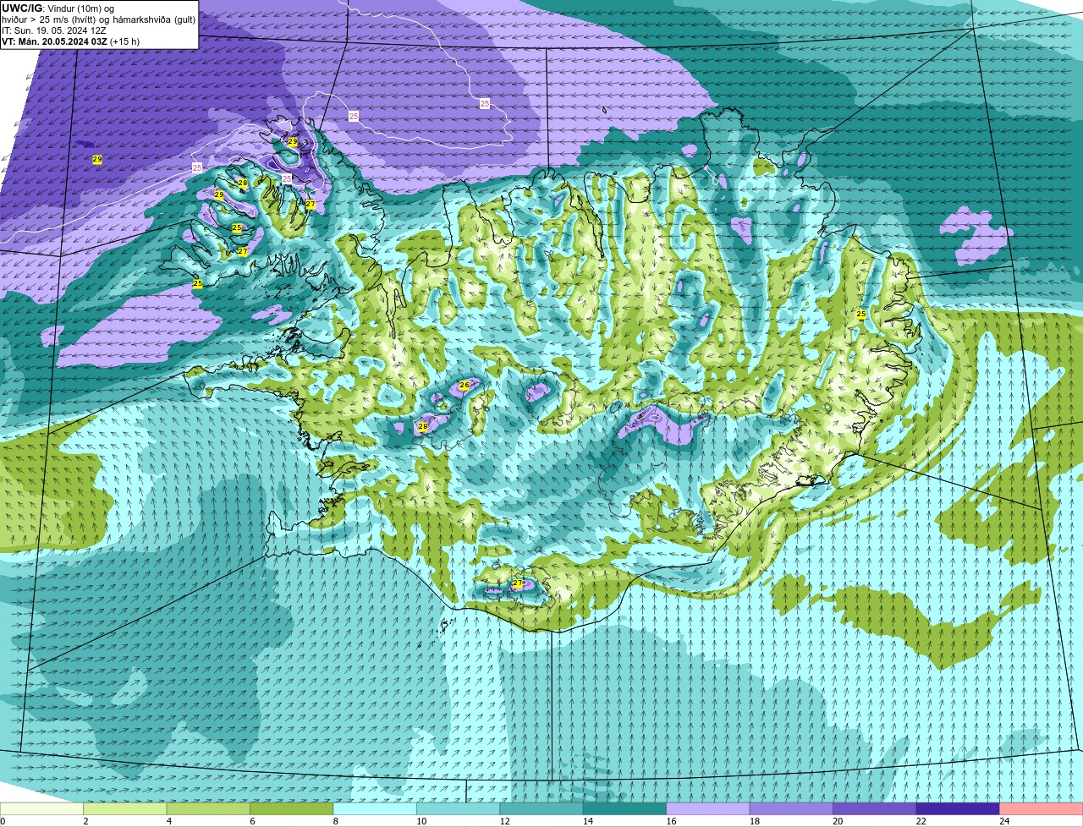
Task: Click the yellow 29 gust label over open sea far west
Action: [x=97, y=159]
